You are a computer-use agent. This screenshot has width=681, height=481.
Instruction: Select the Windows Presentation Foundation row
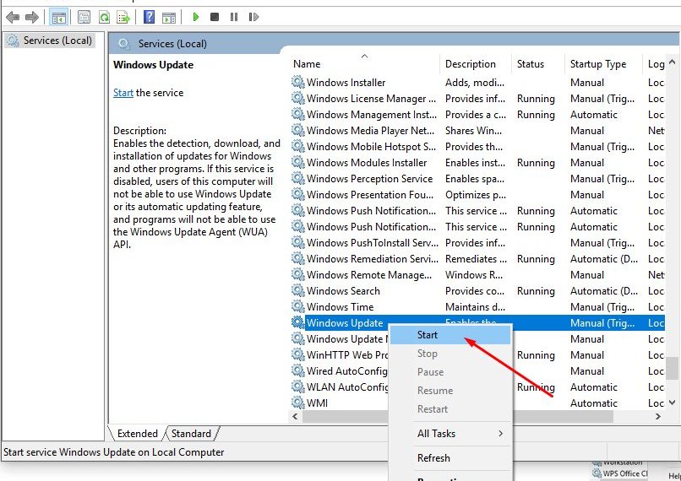pyautogui.click(x=477, y=195)
